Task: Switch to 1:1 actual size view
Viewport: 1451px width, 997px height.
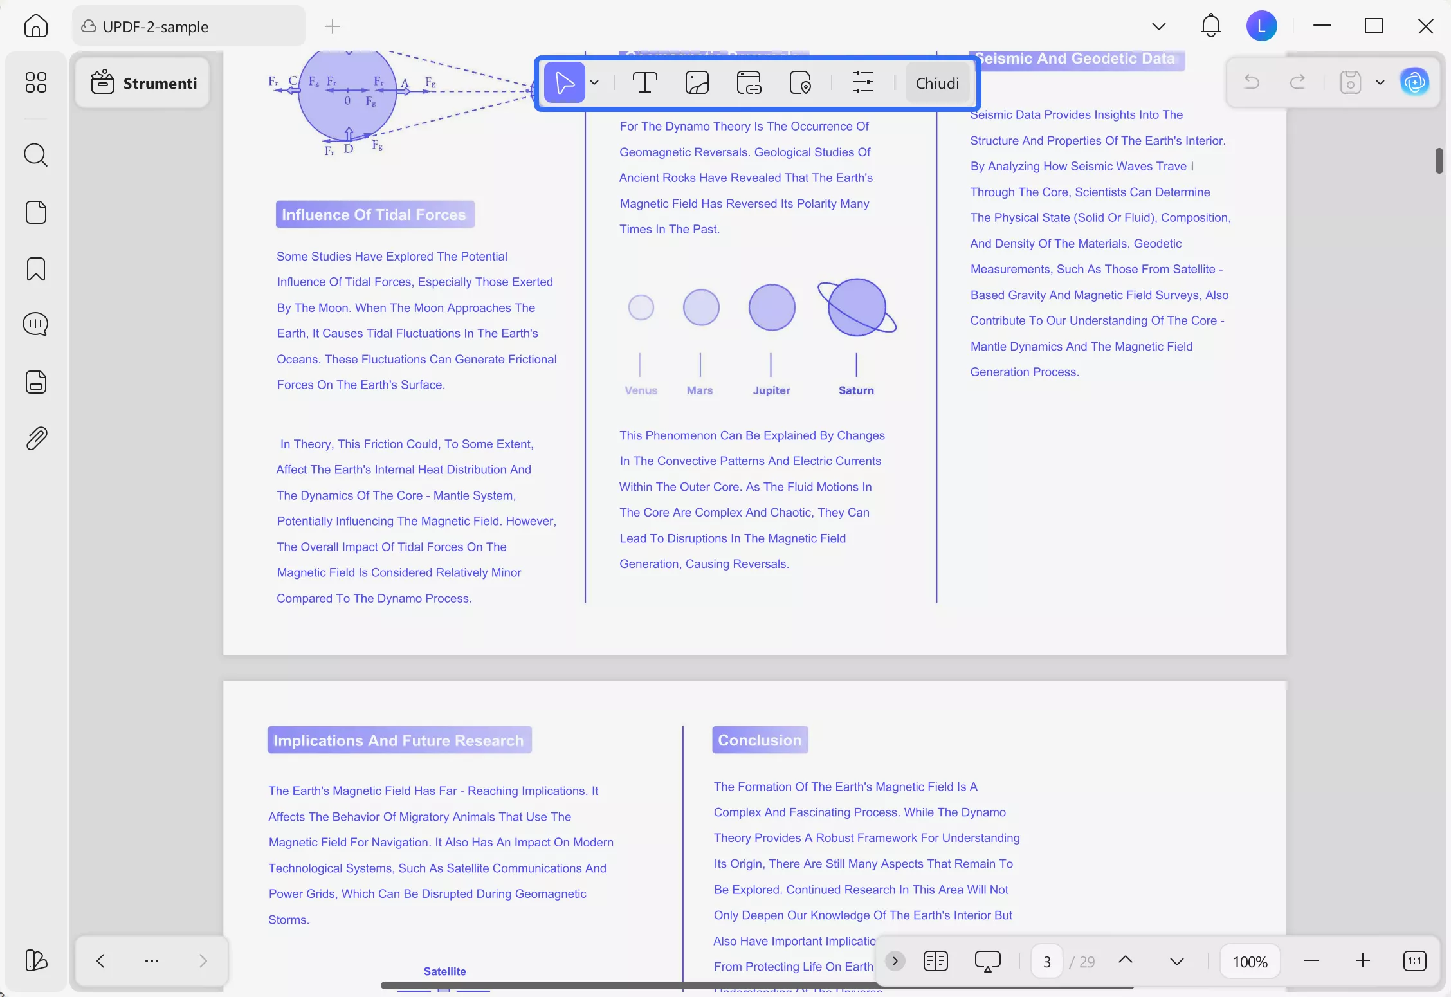Action: click(1414, 960)
